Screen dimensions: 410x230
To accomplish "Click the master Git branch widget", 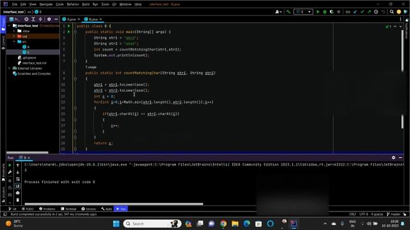I will pyautogui.click(x=394, y=214).
